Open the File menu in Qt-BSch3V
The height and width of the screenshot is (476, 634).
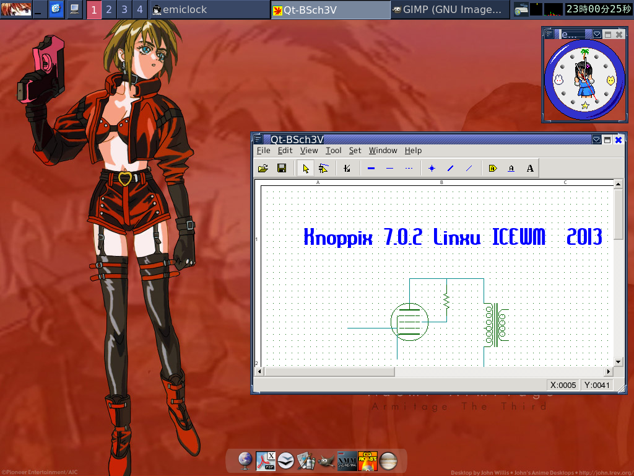263,150
